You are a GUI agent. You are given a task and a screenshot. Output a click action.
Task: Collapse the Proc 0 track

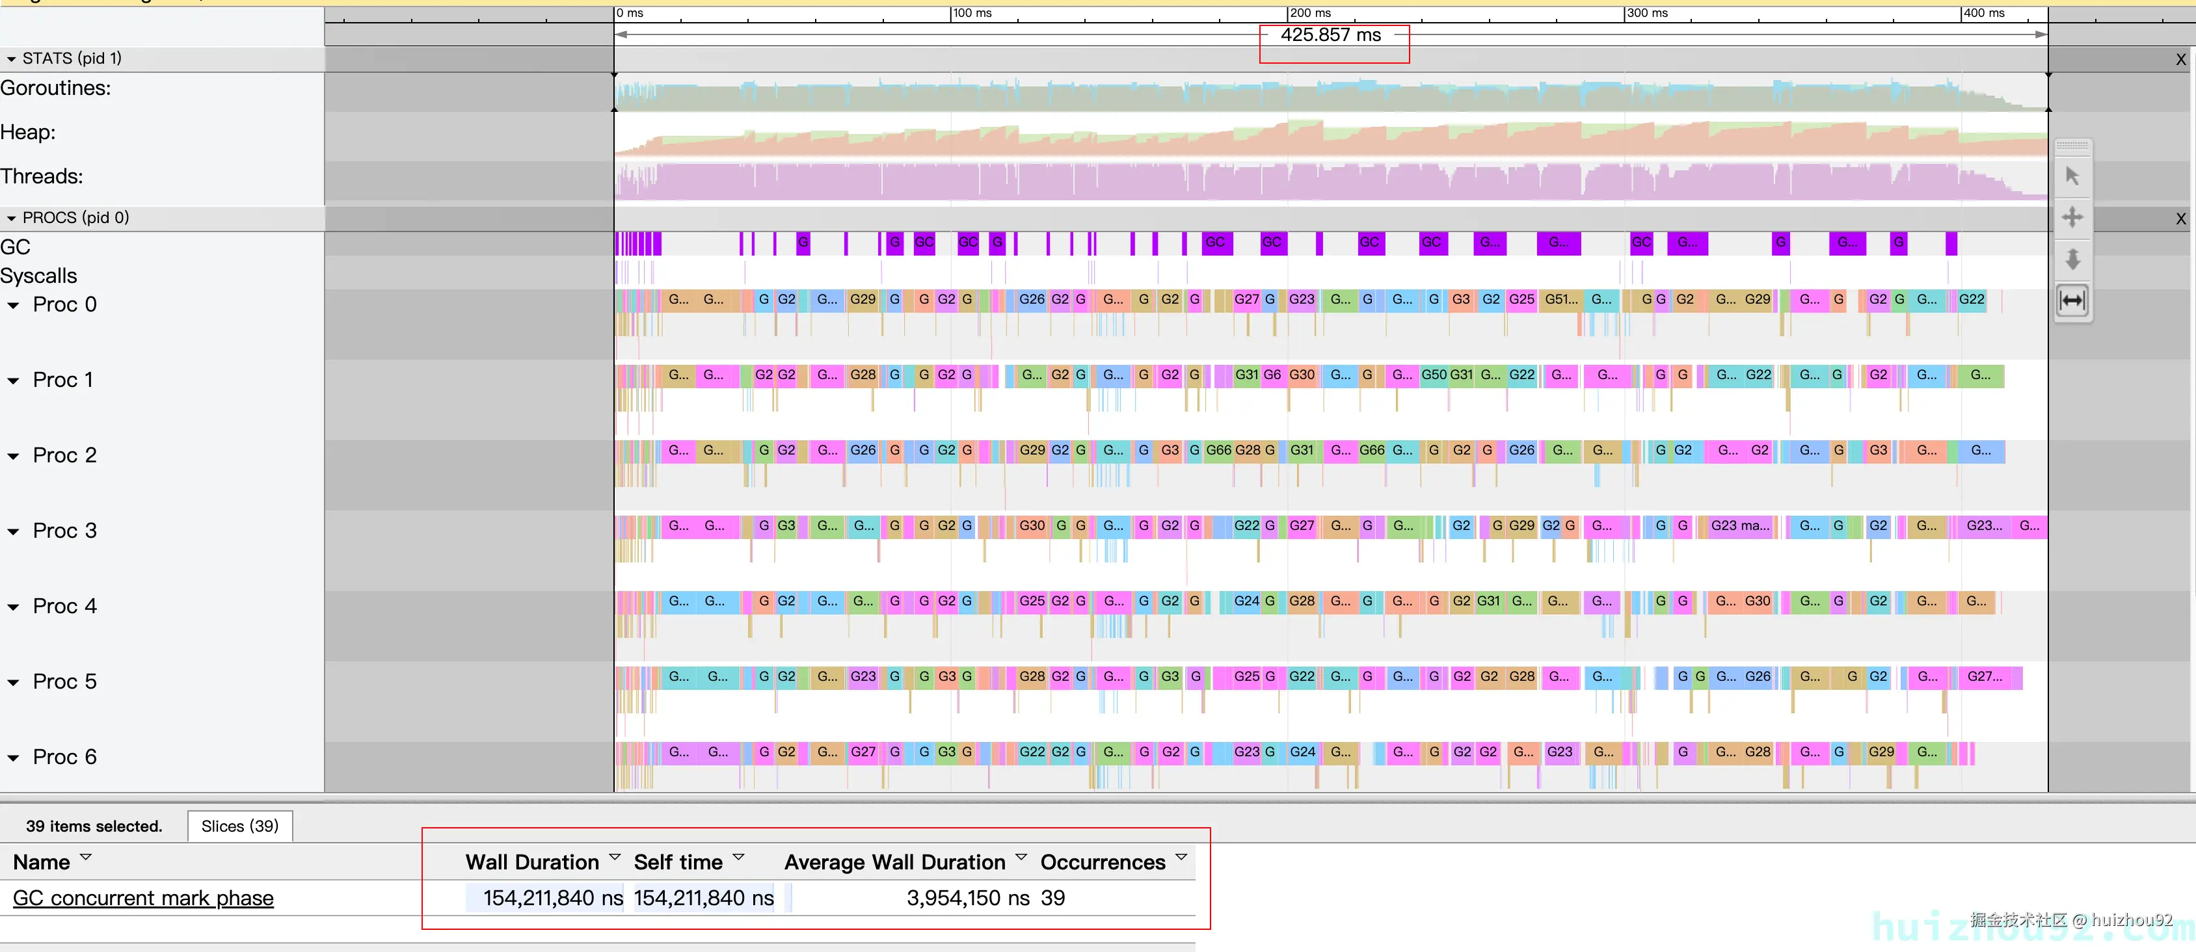(x=14, y=305)
